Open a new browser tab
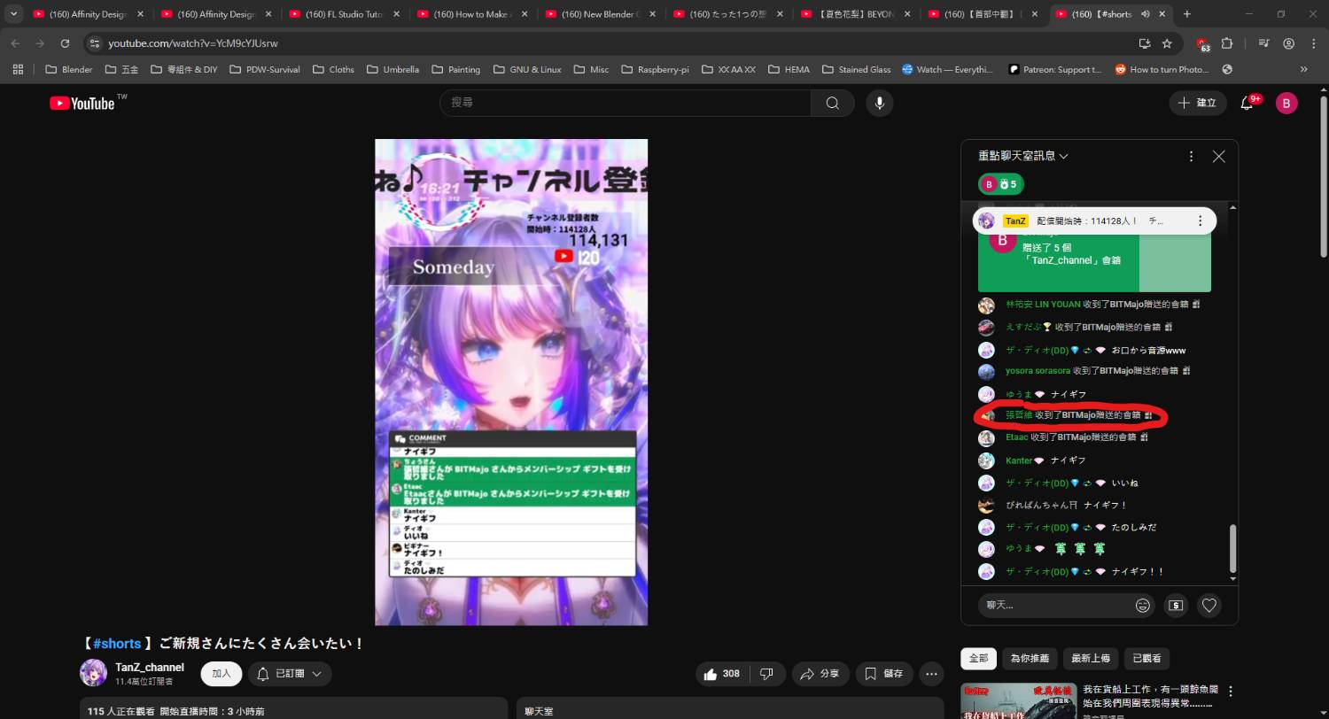 1187,14
